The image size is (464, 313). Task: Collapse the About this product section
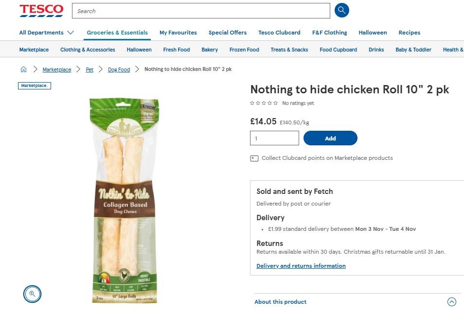[x=451, y=302]
